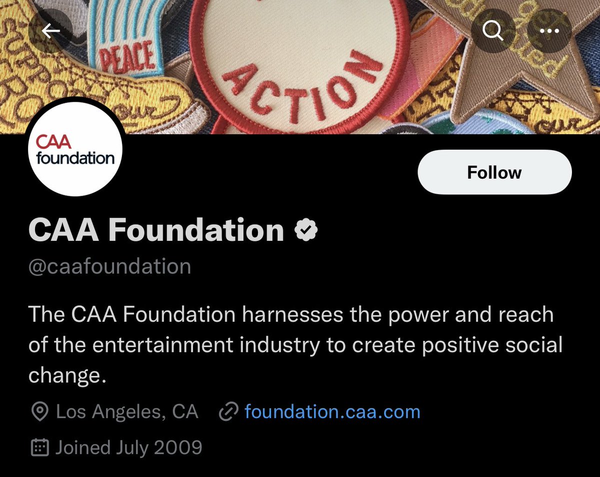Open search with the magnifier icon

[493, 31]
